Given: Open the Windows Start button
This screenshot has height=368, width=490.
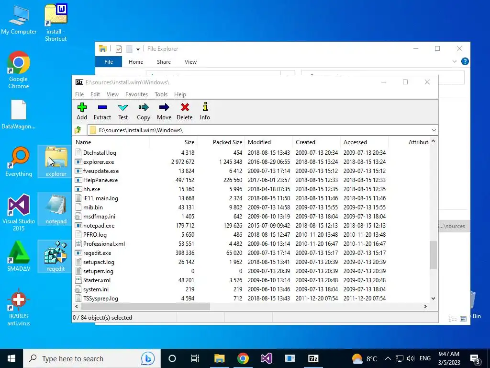Looking at the screenshot, I should pos(11,358).
